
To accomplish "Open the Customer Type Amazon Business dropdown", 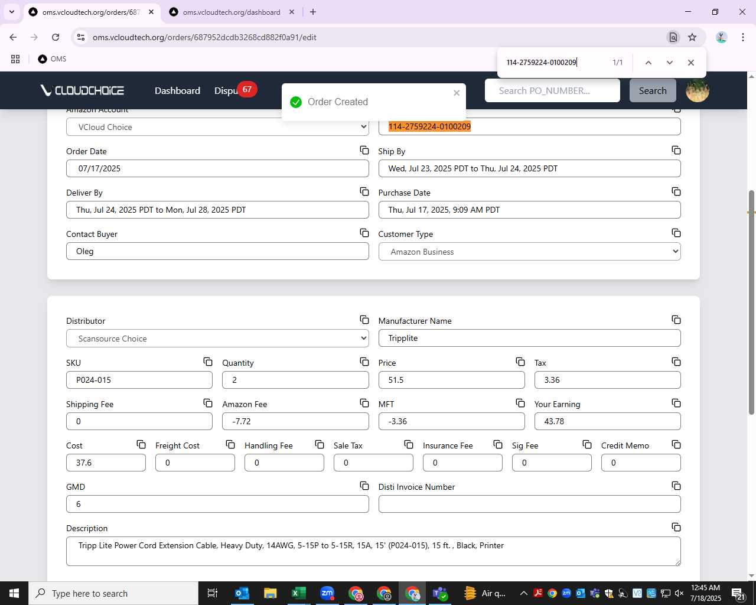I will point(529,252).
